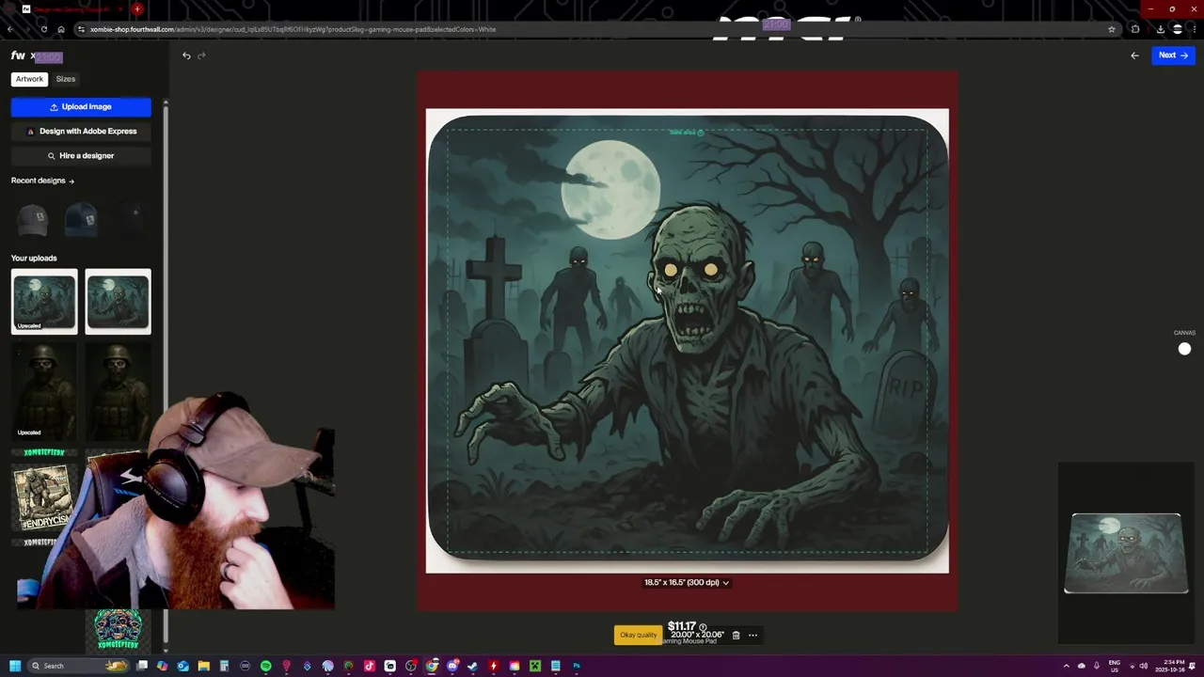Open the browser extensions icon

coord(1135,29)
